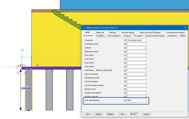Select the 3000.00 dimension label
The width and height of the screenshot is (189, 119).
point(25,88)
